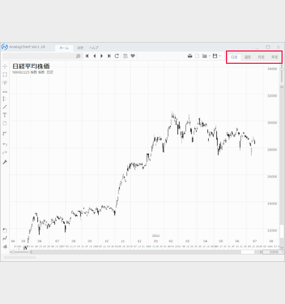Open the 設定 tab
This screenshot has width=285, height=304.
(x=80, y=48)
